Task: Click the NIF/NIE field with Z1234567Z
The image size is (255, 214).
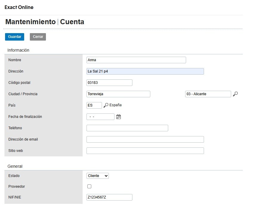Action: click(x=109, y=197)
